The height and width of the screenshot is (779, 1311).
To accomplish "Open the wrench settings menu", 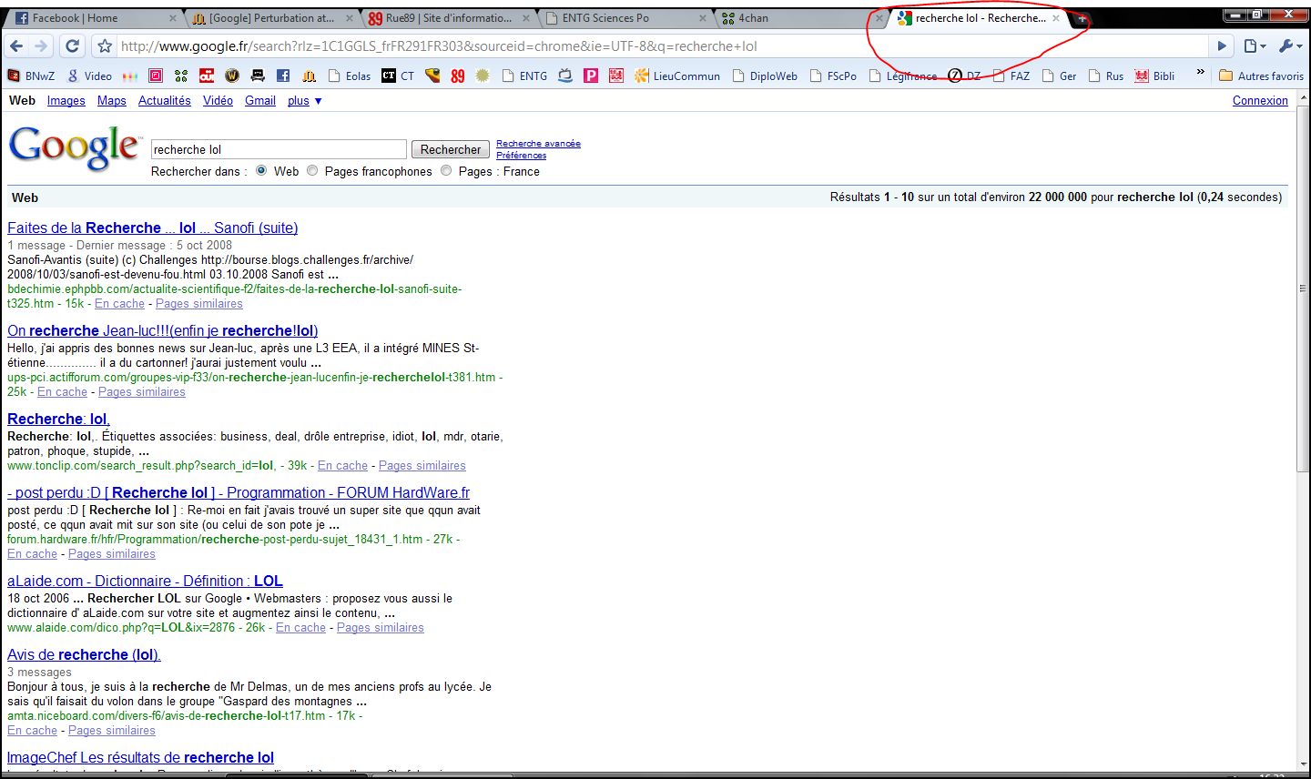I will pos(1290,46).
